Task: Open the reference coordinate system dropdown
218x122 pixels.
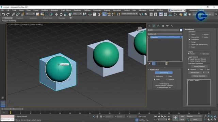Action: pyautogui.click(x=77, y=14)
